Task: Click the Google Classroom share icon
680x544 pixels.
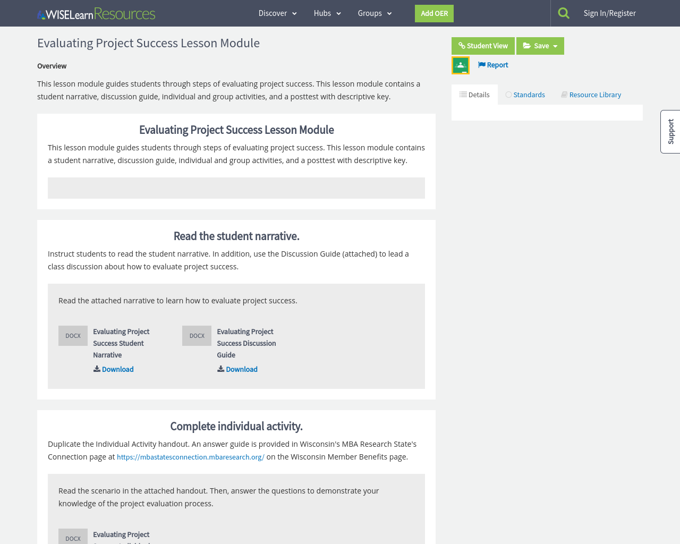Action: pyautogui.click(x=460, y=64)
